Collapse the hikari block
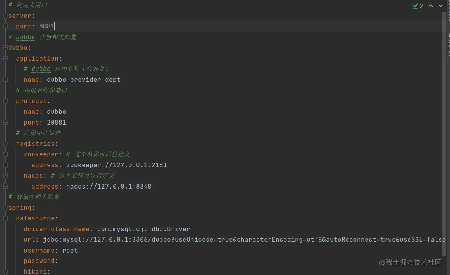Screen dimensions: 450x275 (x=5, y=272)
